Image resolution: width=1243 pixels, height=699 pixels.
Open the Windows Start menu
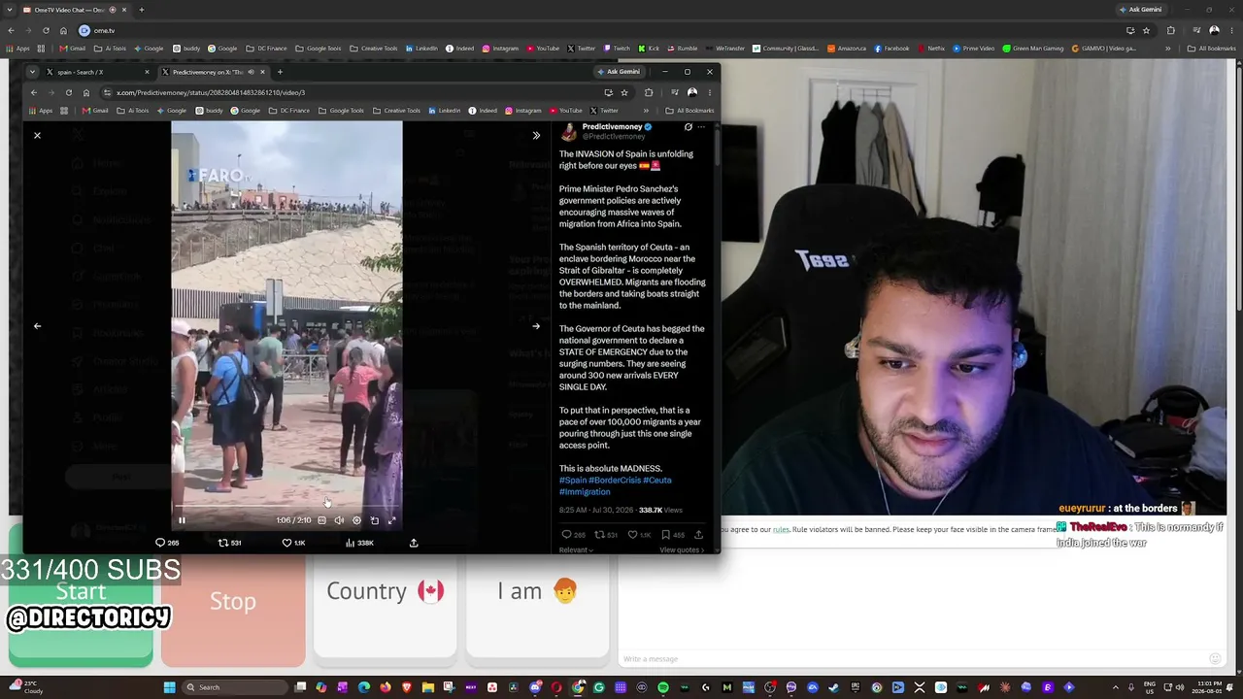[x=169, y=687]
